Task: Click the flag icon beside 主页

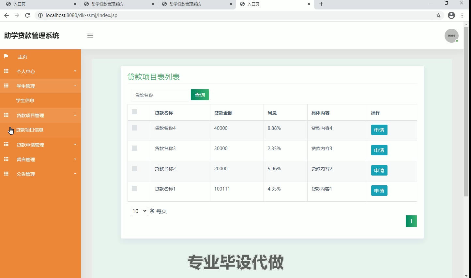Action: [6, 56]
